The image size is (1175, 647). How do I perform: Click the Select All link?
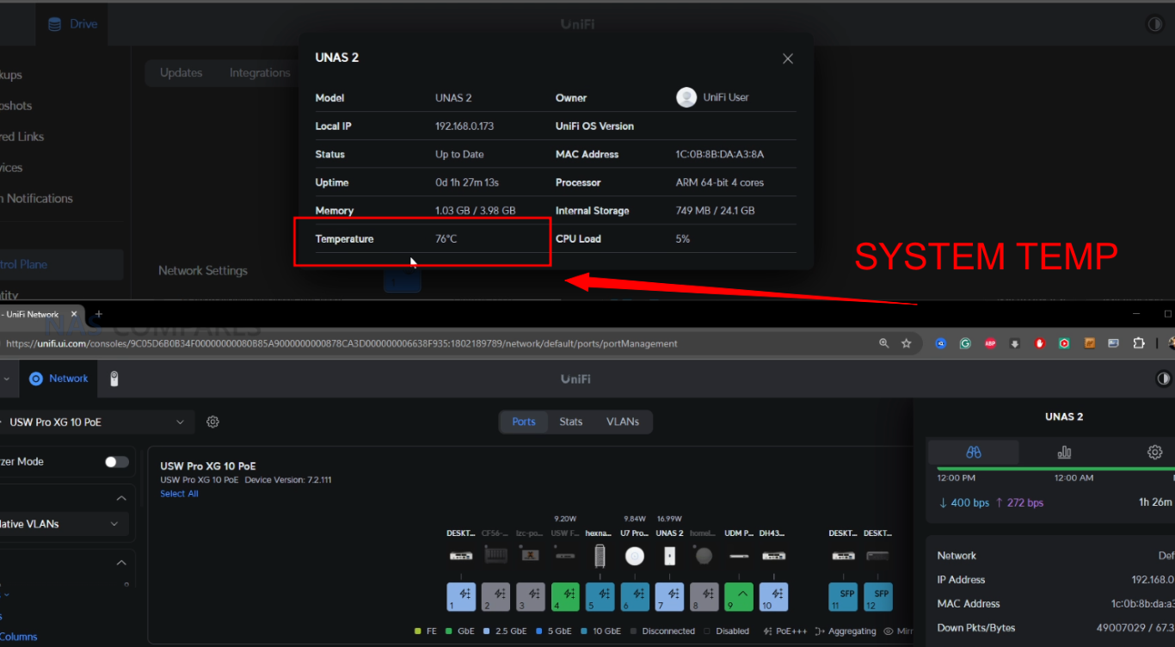pos(179,494)
